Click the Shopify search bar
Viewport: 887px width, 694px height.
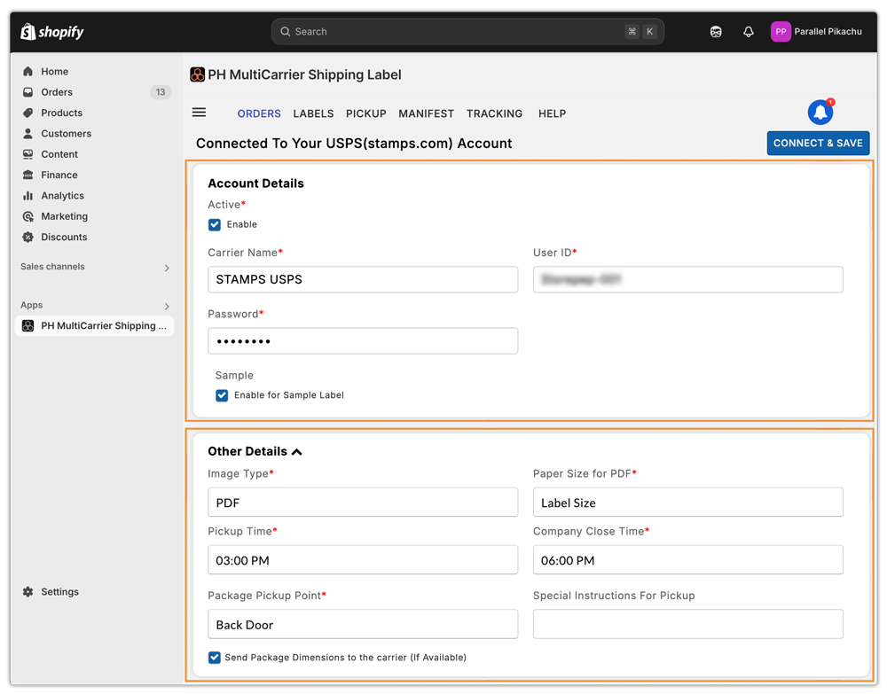467,32
